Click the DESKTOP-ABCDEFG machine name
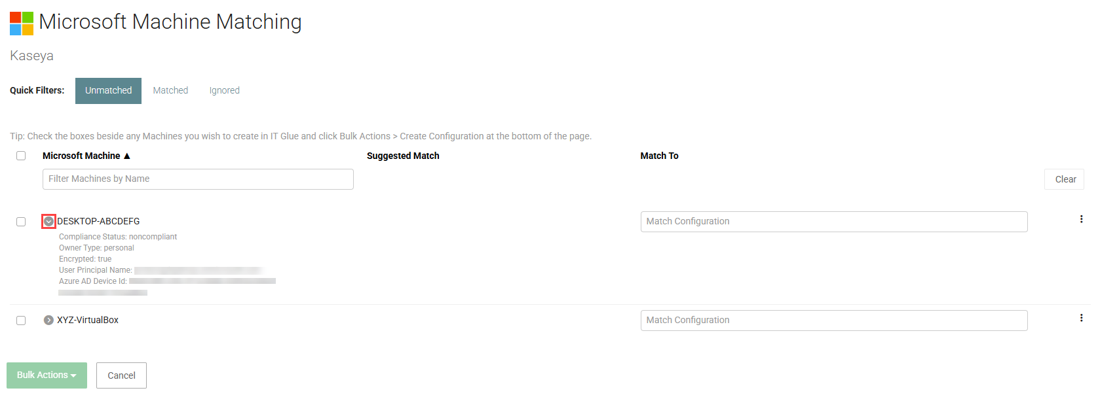The height and width of the screenshot is (399, 1100). [98, 221]
